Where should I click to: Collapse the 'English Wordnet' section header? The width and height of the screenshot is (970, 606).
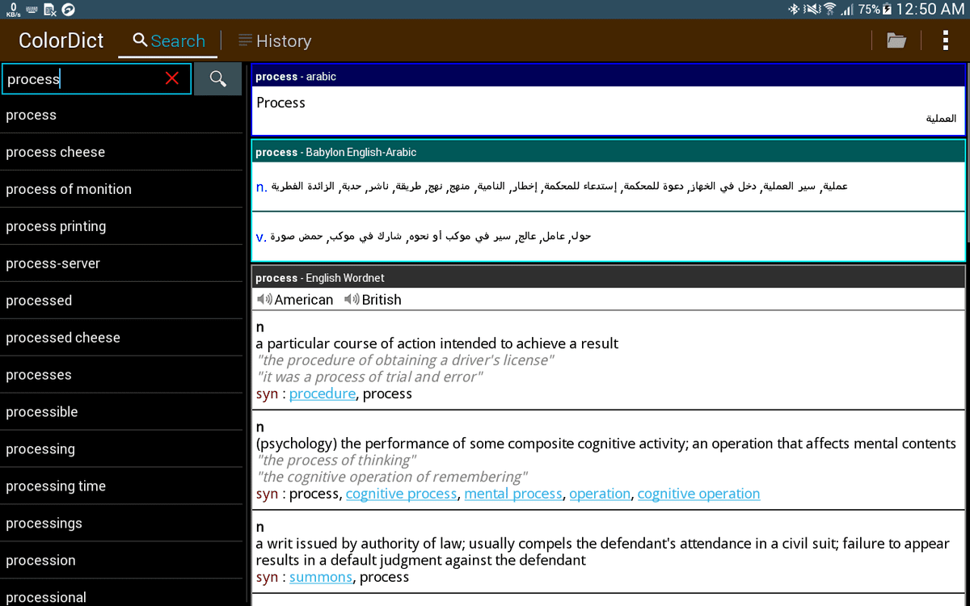pyautogui.click(x=606, y=277)
